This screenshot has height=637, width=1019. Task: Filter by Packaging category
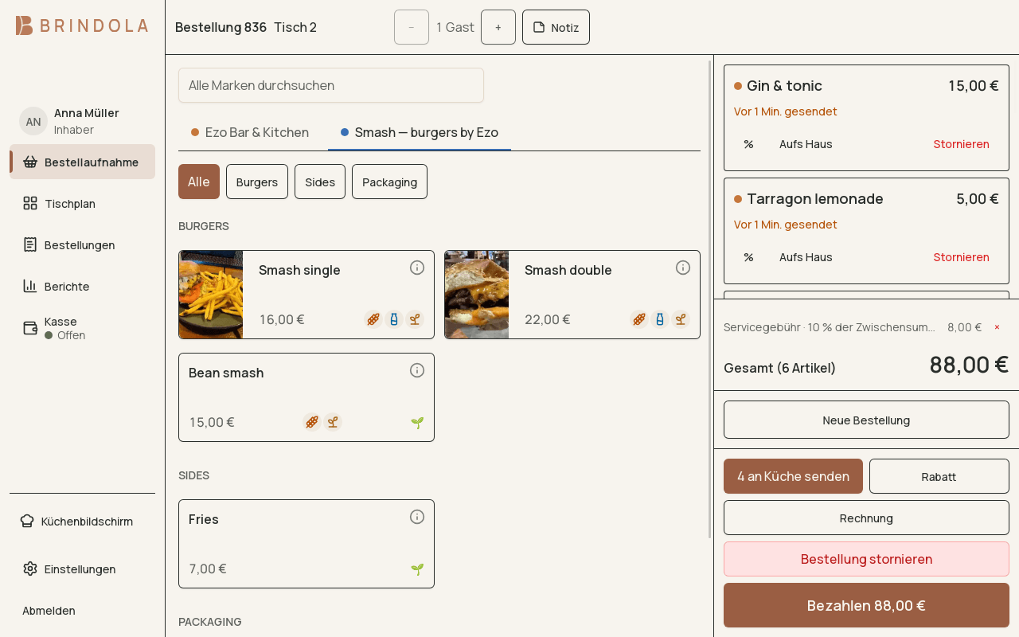coord(389,182)
